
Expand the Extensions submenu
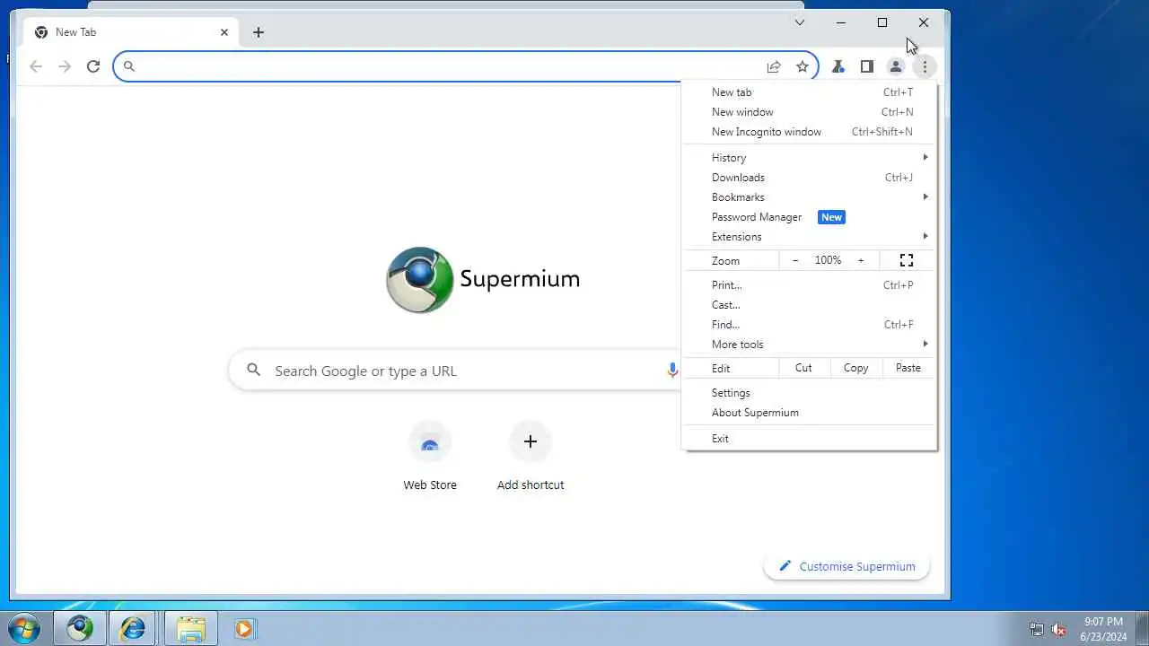pos(809,237)
